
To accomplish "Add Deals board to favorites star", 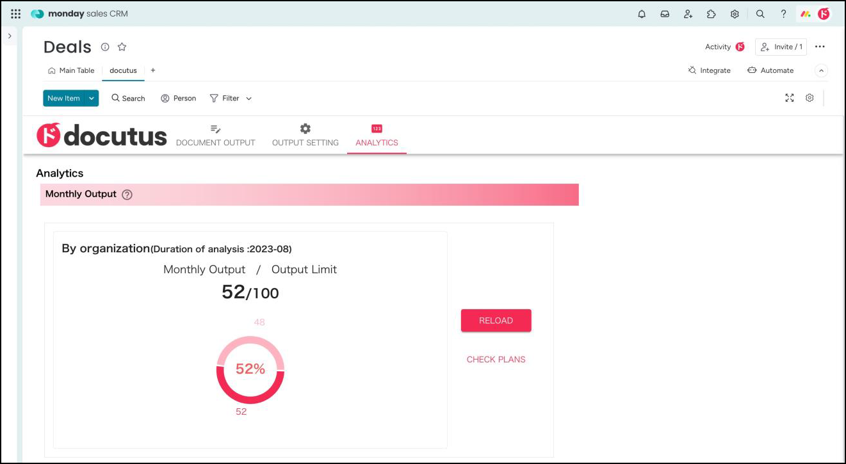I will pyautogui.click(x=122, y=47).
